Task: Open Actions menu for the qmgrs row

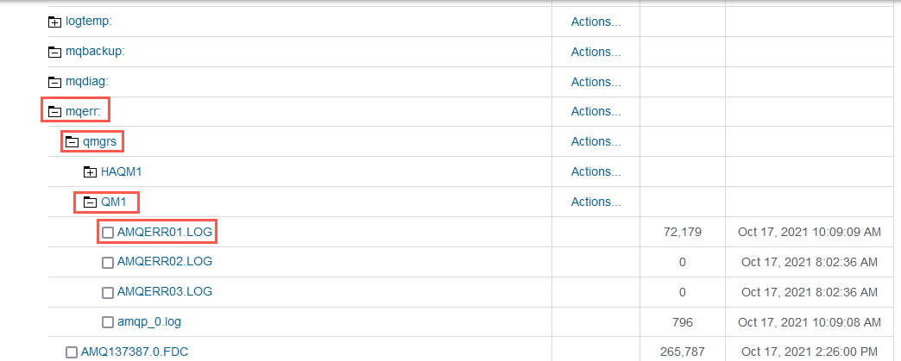Action: point(595,141)
